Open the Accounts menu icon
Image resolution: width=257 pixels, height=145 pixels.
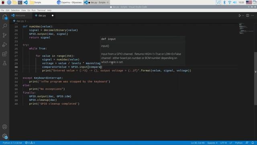(x=4, y=127)
